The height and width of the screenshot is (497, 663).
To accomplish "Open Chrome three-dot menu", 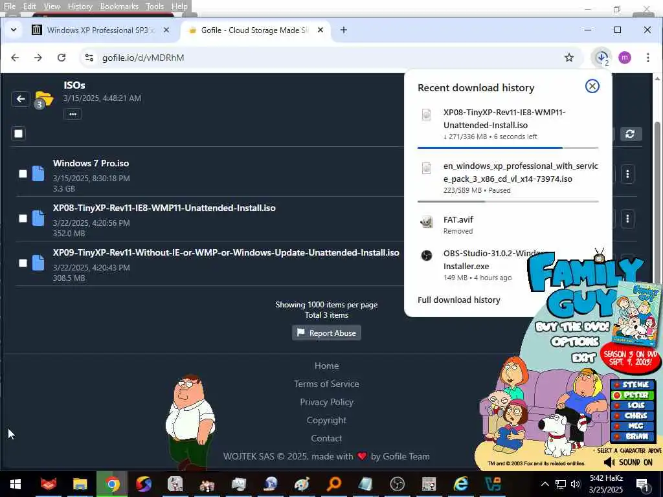I will 647,58.
